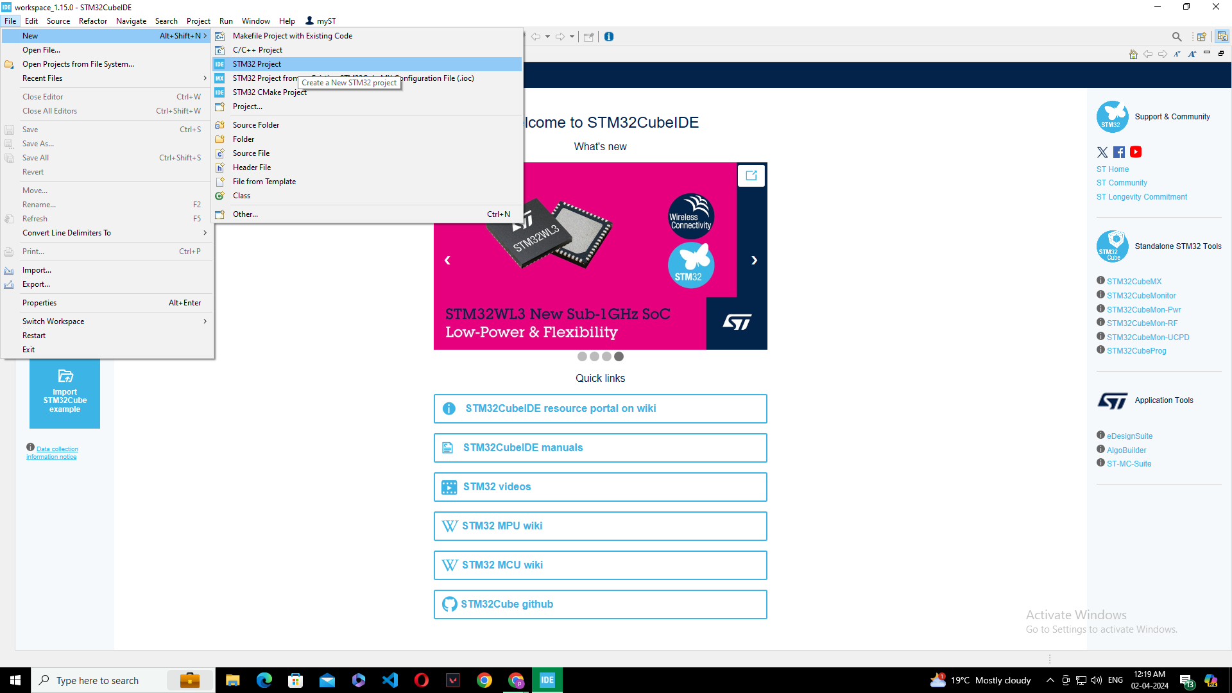Click the Welcome page Home icon
Image resolution: width=1232 pixels, height=693 pixels.
tap(1133, 54)
